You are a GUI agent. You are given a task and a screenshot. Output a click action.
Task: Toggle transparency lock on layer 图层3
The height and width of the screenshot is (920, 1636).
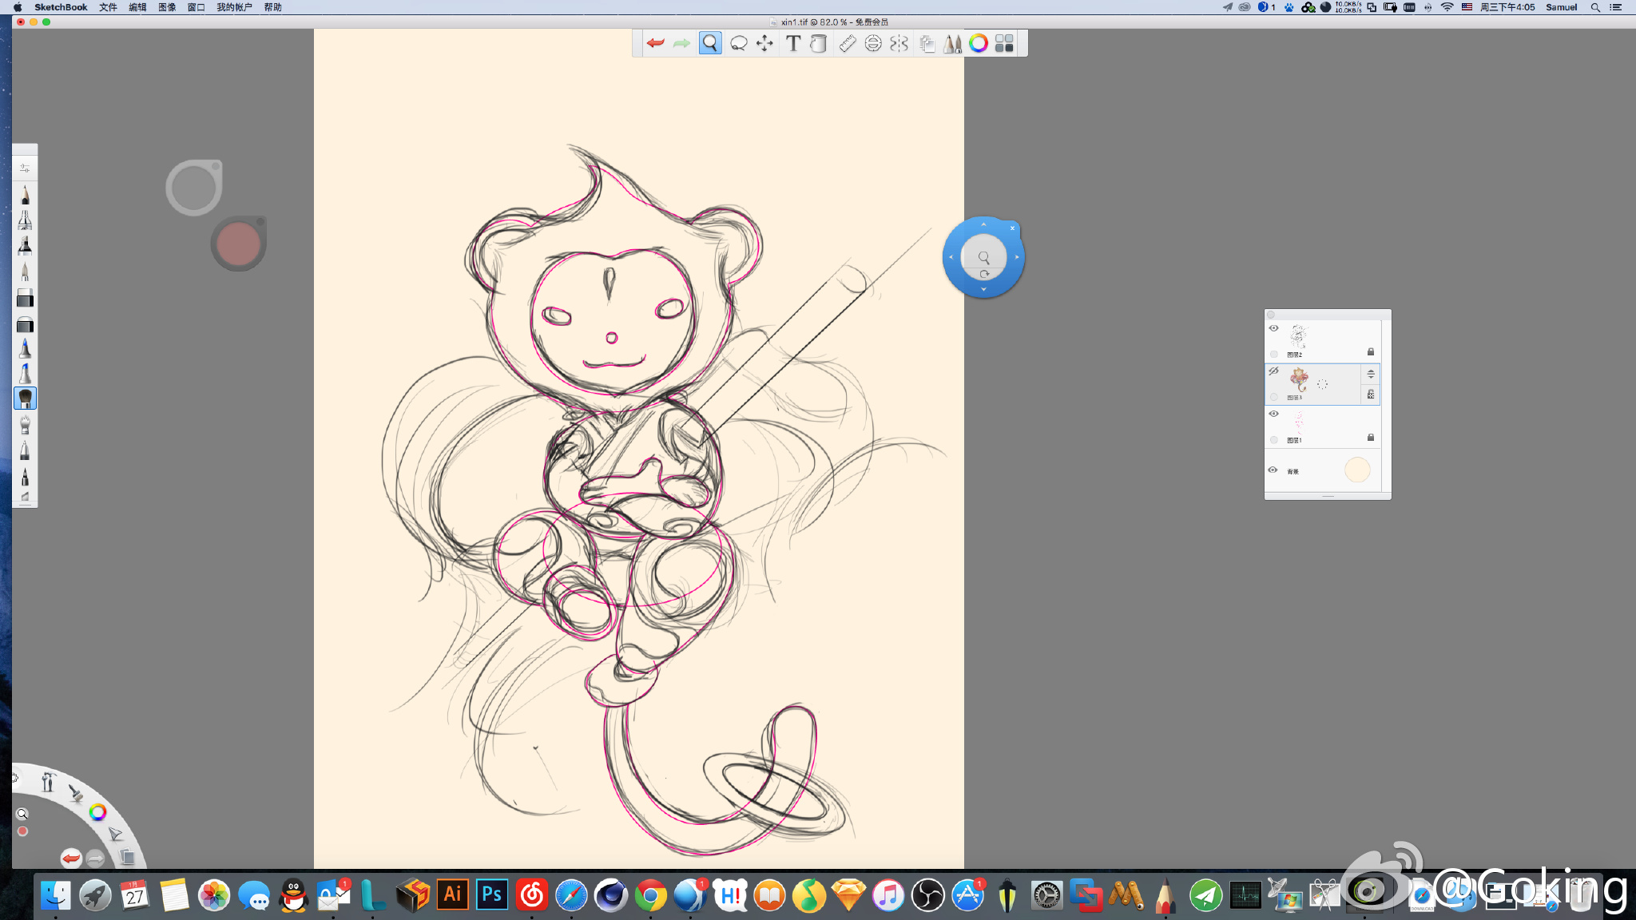(1371, 395)
